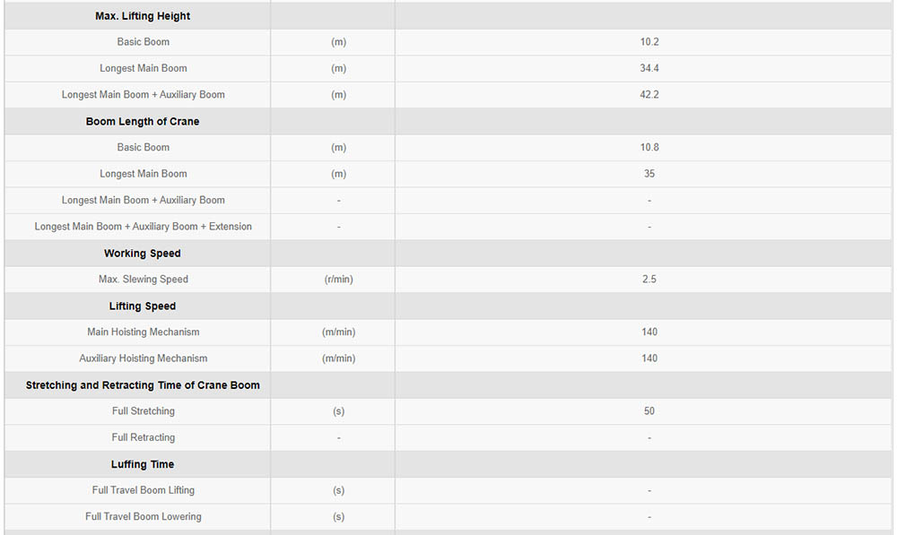Select the Basic Boom 10.2 value
The width and height of the screenshot is (897, 535).
[x=649, y=42]
